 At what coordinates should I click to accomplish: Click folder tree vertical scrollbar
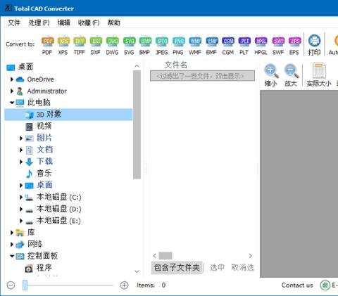pos(137,124)
